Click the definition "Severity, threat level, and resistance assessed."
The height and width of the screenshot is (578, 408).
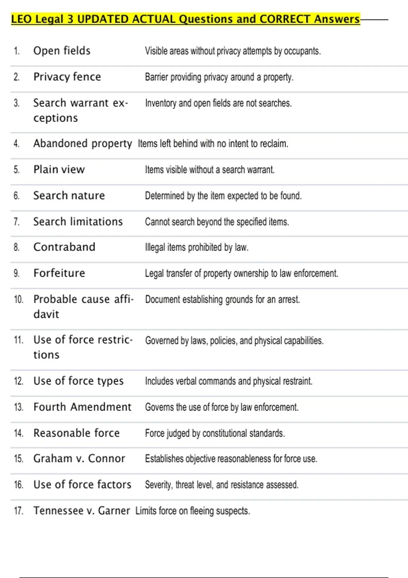[222, 485]
